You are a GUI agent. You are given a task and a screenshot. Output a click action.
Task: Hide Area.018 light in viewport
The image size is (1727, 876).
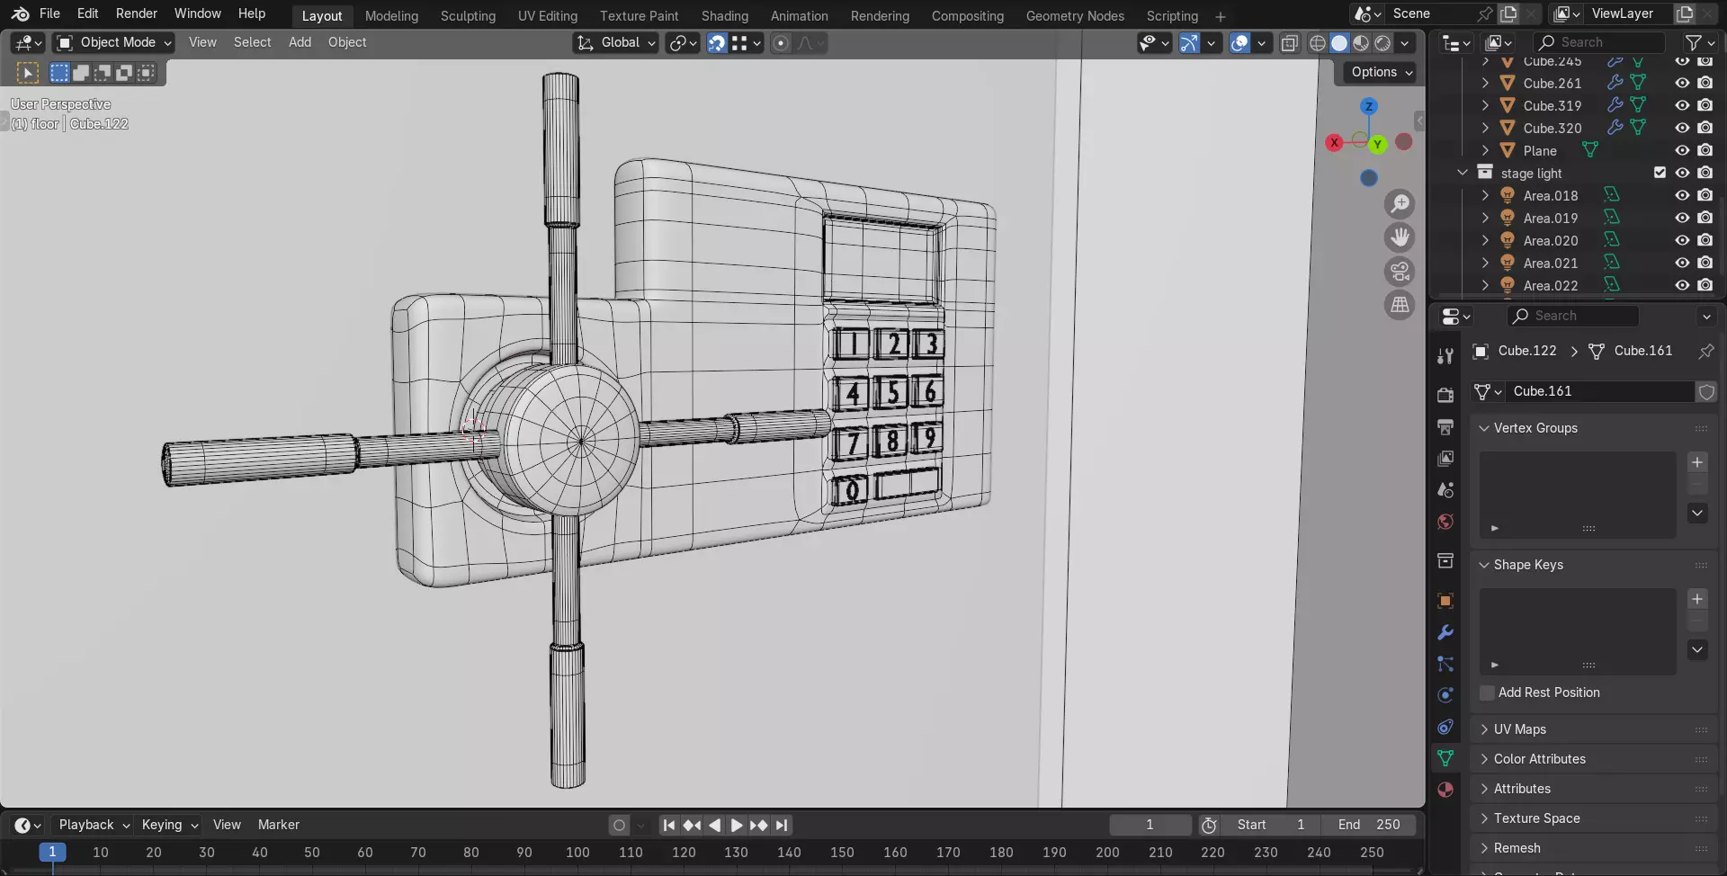click(x=1682, y=195)
